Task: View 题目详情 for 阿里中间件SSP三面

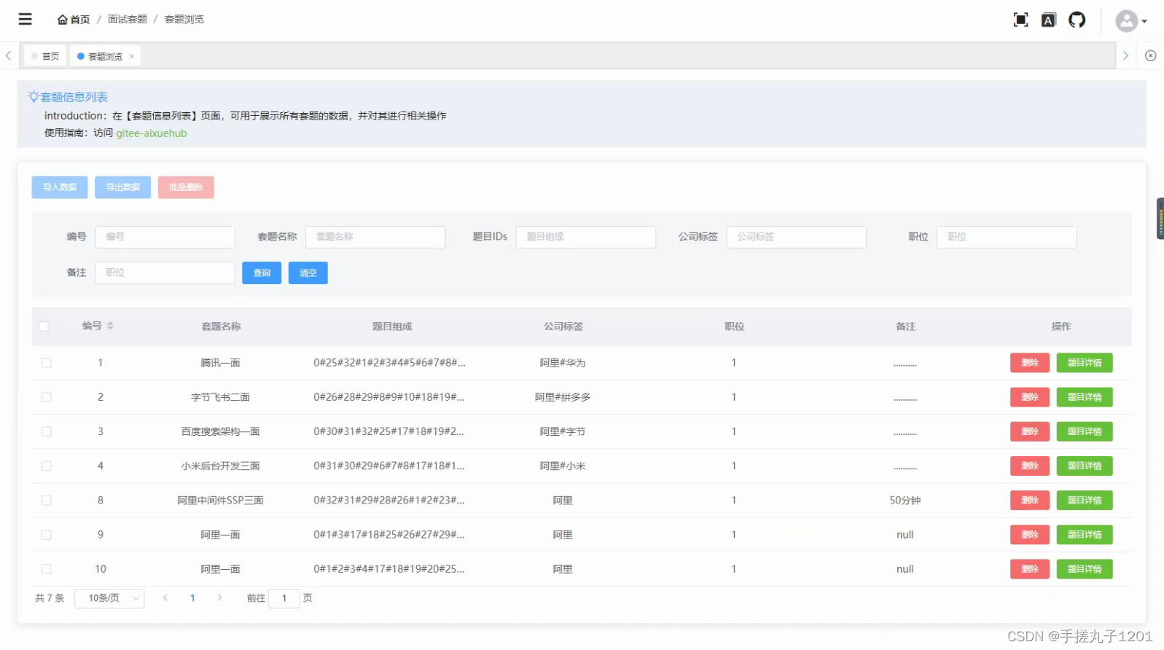Action: click(1085, 500)
